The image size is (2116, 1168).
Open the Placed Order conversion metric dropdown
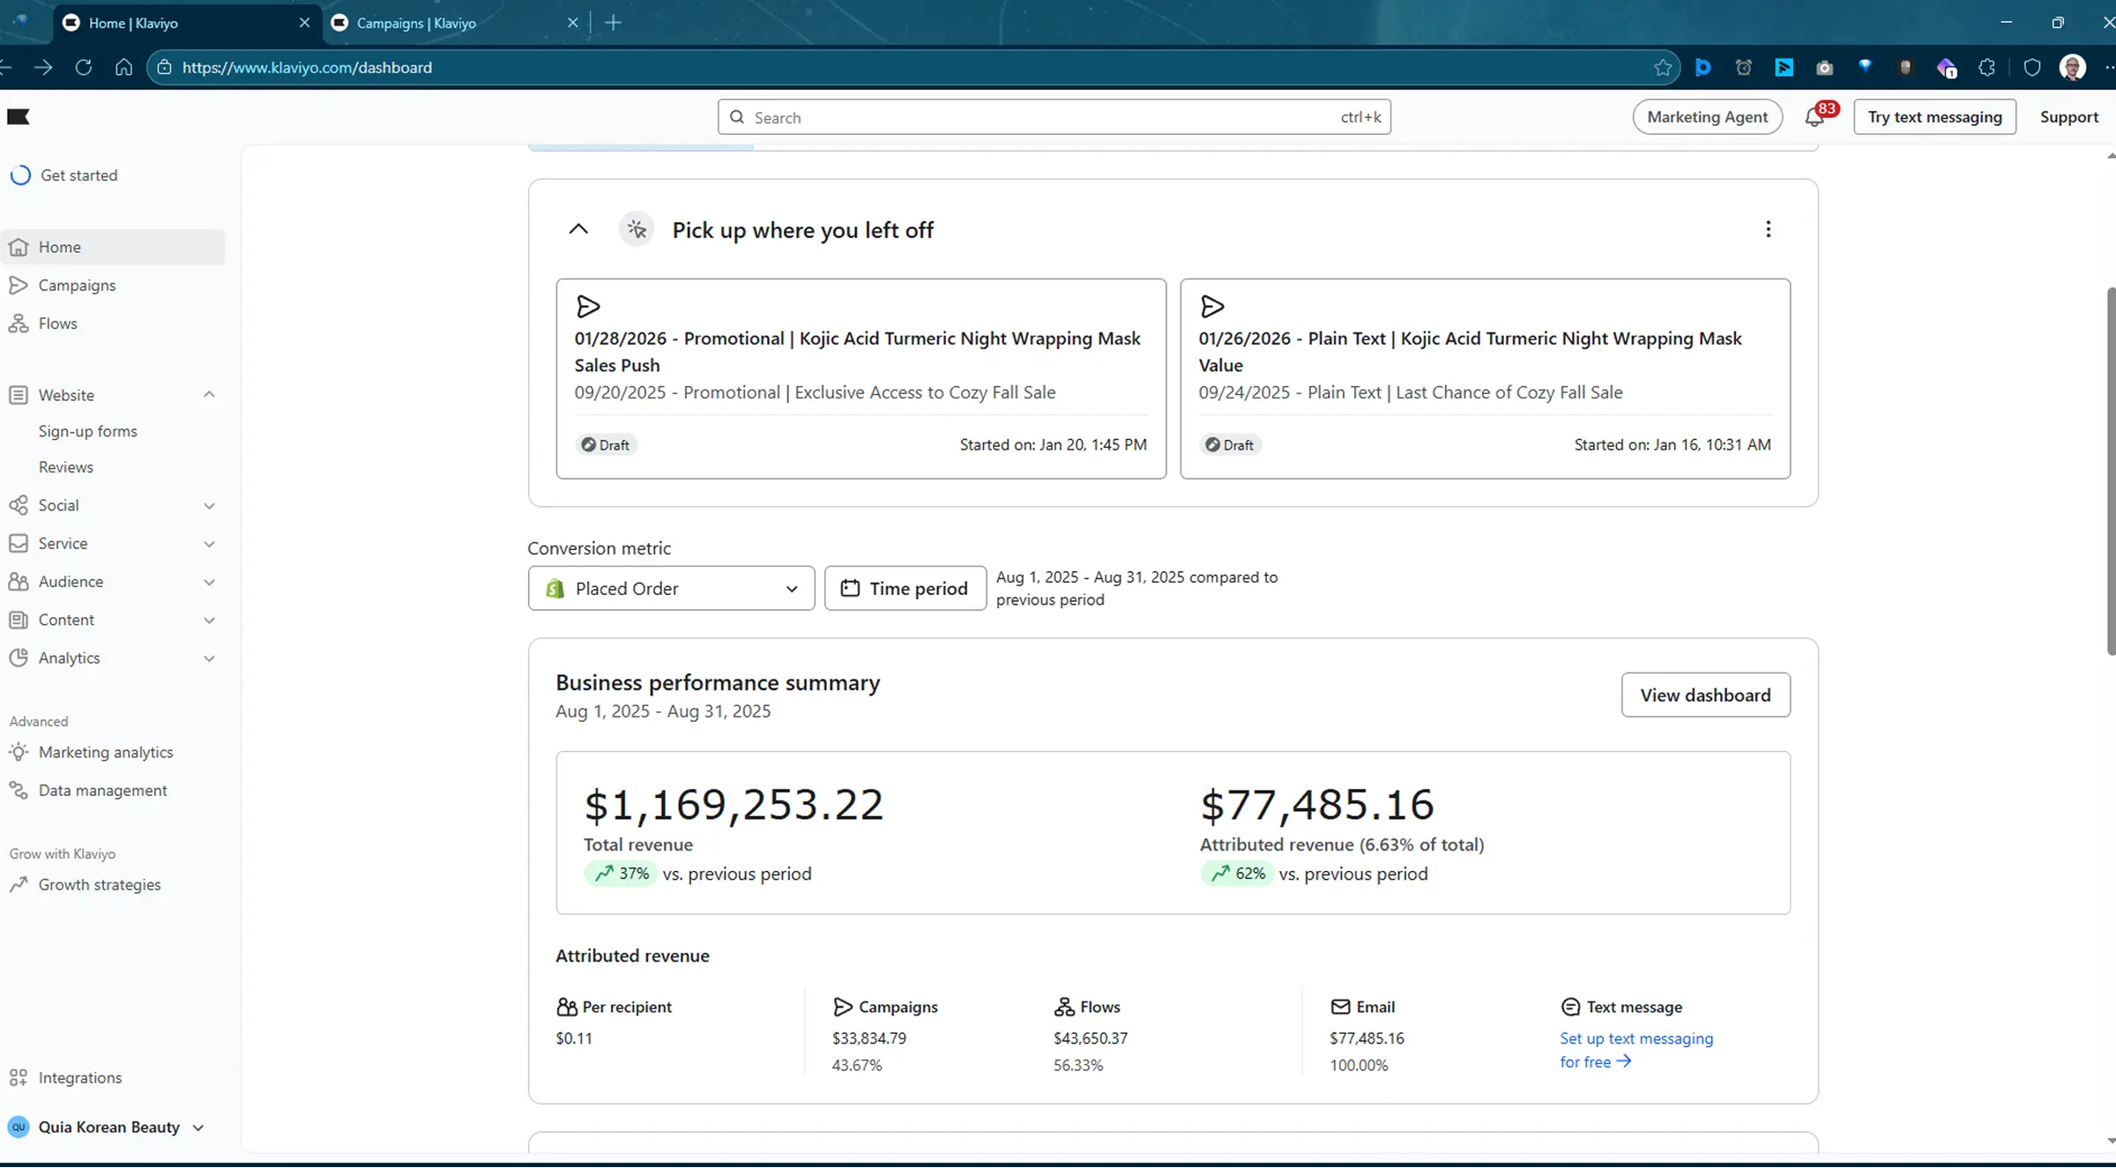coord(671,588)
